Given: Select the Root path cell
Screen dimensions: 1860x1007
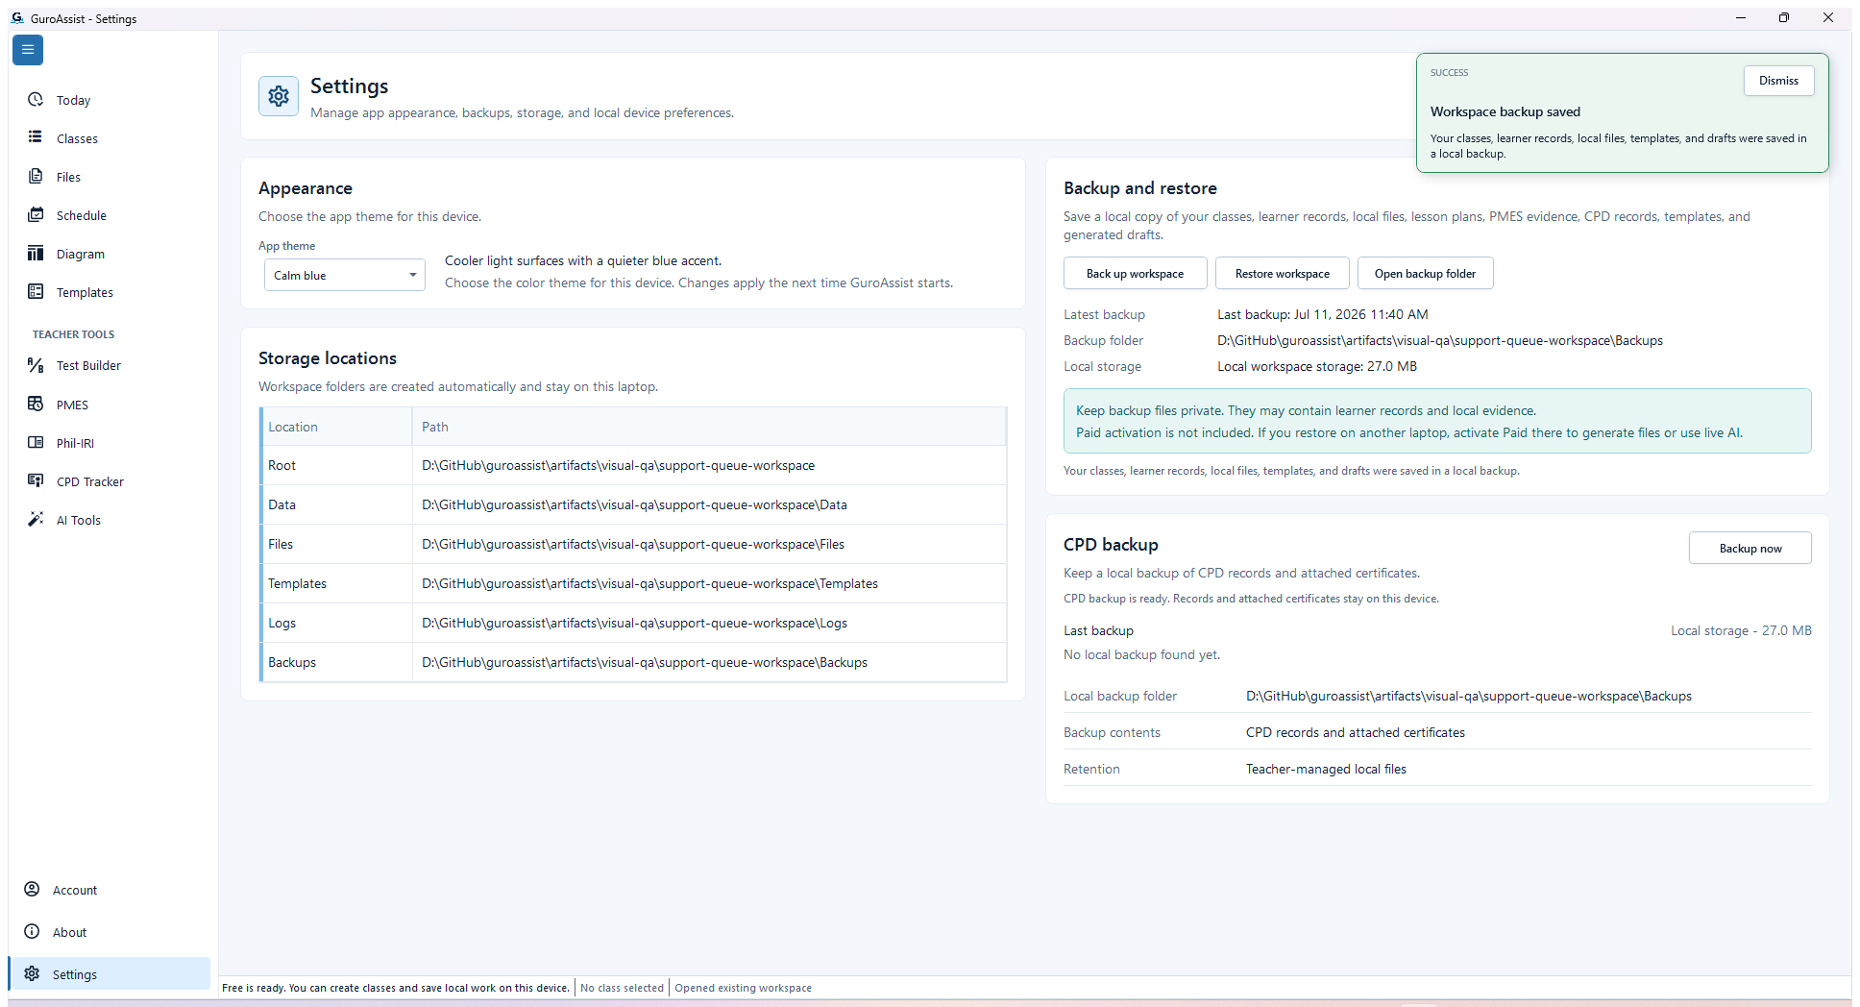Looking at the screenshot, I should pyautogui.click(x=709, y=465).
